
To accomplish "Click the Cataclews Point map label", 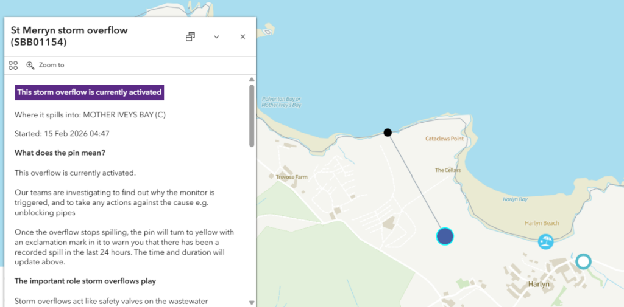I will coord(444,139).
